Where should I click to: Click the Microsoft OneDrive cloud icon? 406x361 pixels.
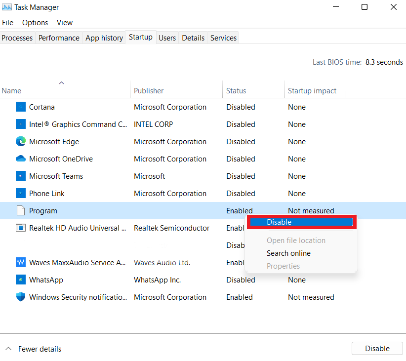click(20, 159)
